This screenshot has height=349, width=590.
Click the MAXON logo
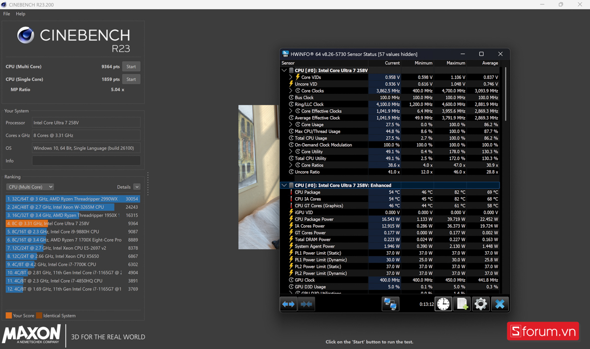coord(31,334)
